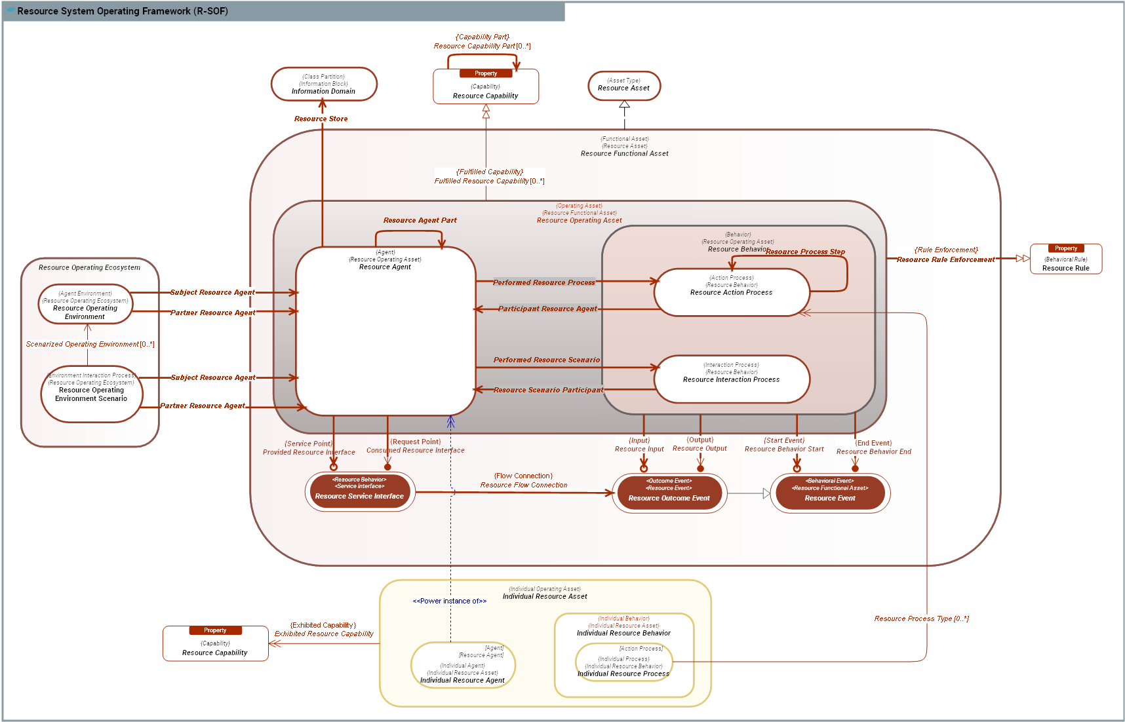Viewport: 1125px width, 722px height.
Task: Click the Consumed Resource Interface request point circle
Action: pyautogui.click(x=388, y=466)
